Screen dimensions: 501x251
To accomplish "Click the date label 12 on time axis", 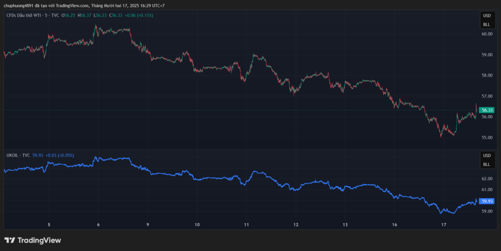I will tap(296, 225).
